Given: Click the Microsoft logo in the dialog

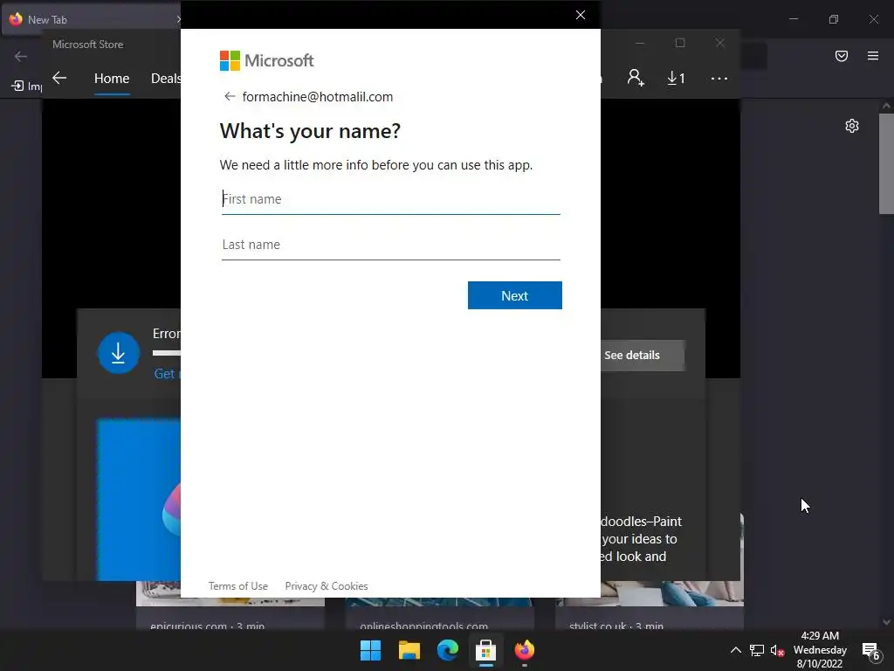Looking at the screenshot, I should [267, 60].
